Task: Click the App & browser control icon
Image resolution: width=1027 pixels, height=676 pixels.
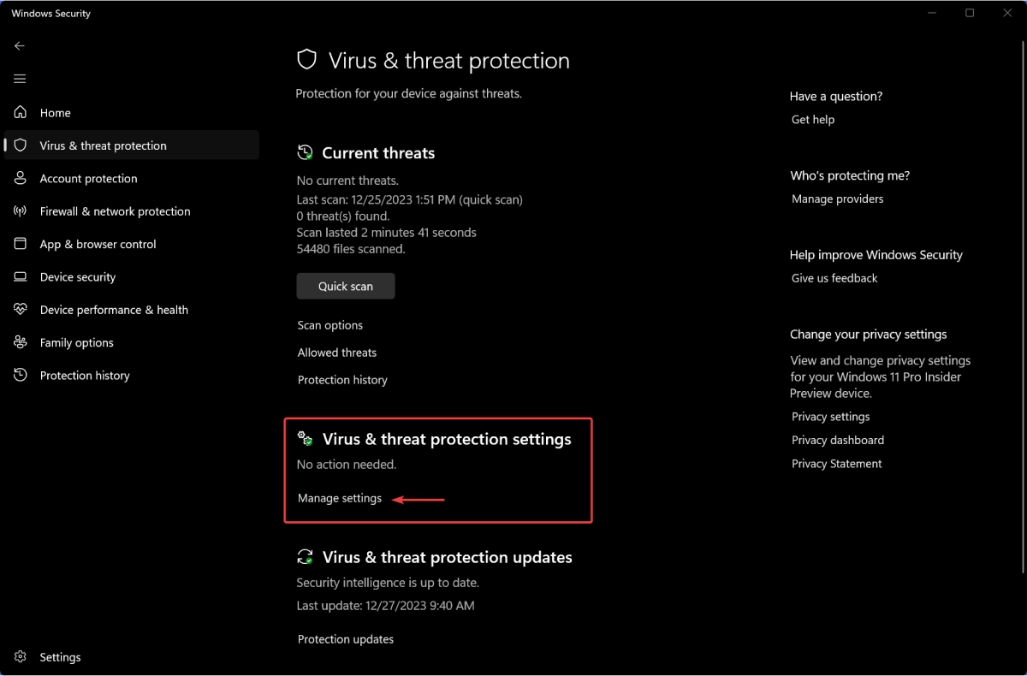Action: tap(21, 244)
